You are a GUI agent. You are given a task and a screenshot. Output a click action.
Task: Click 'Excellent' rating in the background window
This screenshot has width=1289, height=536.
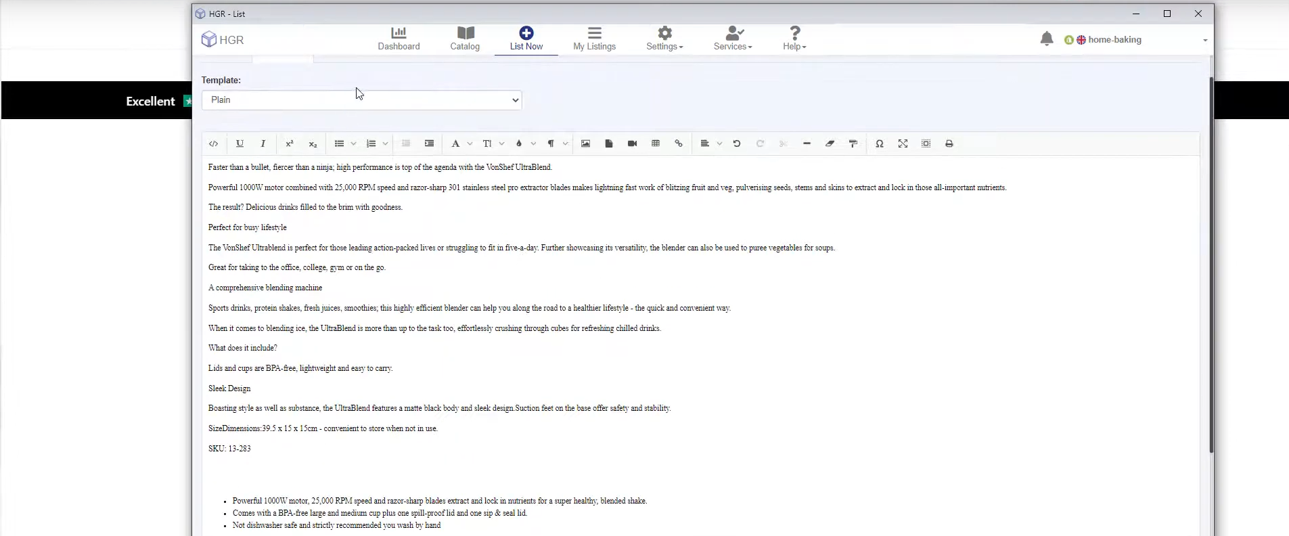pyautogui.click(x=150, y=101)
